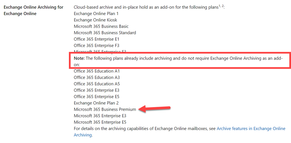Click Office 365 Education A1 entry
The width and height of the screenshot is (291, 143).
[97, 71]
